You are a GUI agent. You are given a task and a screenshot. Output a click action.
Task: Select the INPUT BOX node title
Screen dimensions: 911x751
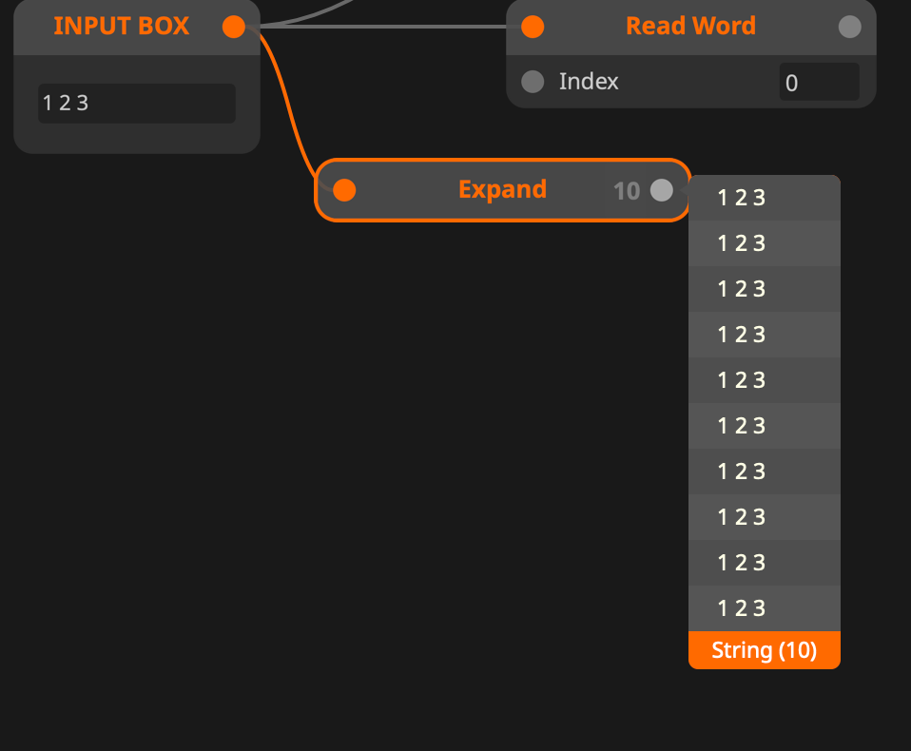[x=122, y=27]
